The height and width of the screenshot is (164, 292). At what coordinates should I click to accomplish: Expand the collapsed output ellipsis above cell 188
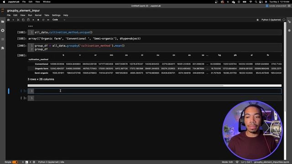coord(31,26)
